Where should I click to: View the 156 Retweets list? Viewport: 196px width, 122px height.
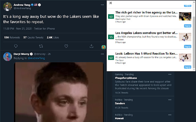12,38
